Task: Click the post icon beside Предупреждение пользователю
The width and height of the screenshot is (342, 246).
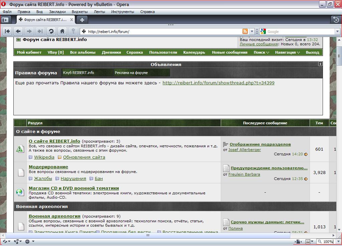Action: pyautogui.click(x=226, y=168)
